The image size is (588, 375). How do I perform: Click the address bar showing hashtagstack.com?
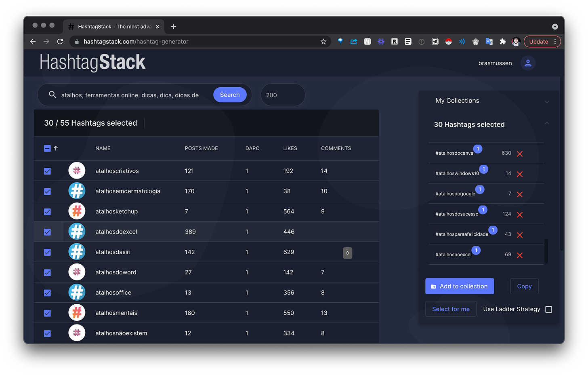point(199,42)
